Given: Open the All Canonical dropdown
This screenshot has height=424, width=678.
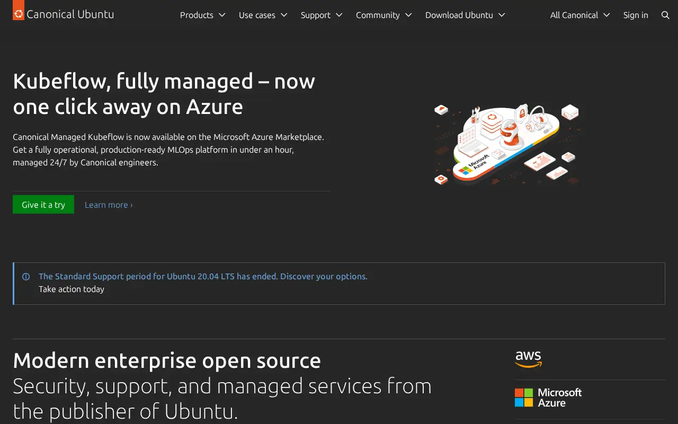Looking at the screenshot, I should [x=580, y=15].
